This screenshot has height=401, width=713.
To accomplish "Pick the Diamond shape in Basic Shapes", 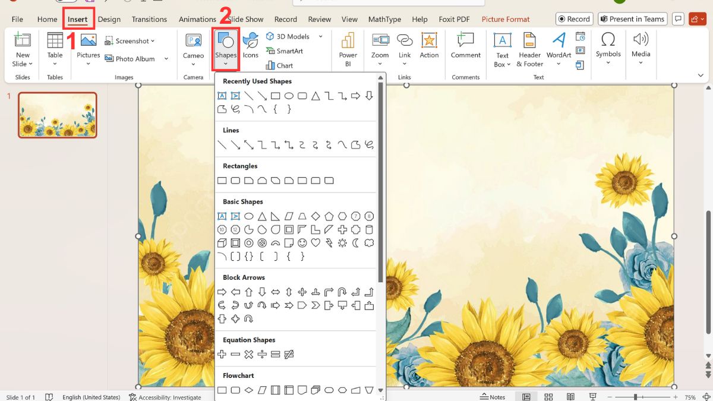I will click(316, 216).
